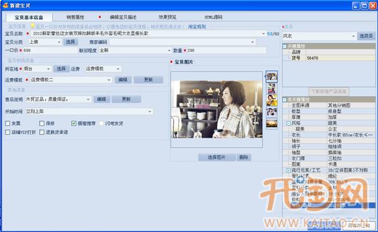Select the fourth product image thumbnail

(272, 112)
